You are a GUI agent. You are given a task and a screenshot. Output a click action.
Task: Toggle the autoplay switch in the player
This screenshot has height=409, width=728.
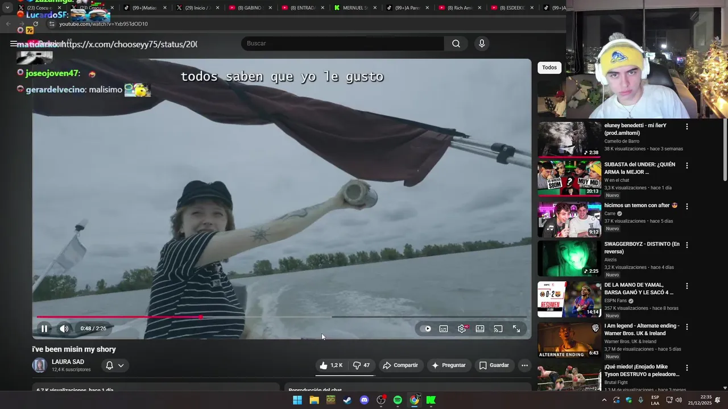425,328
